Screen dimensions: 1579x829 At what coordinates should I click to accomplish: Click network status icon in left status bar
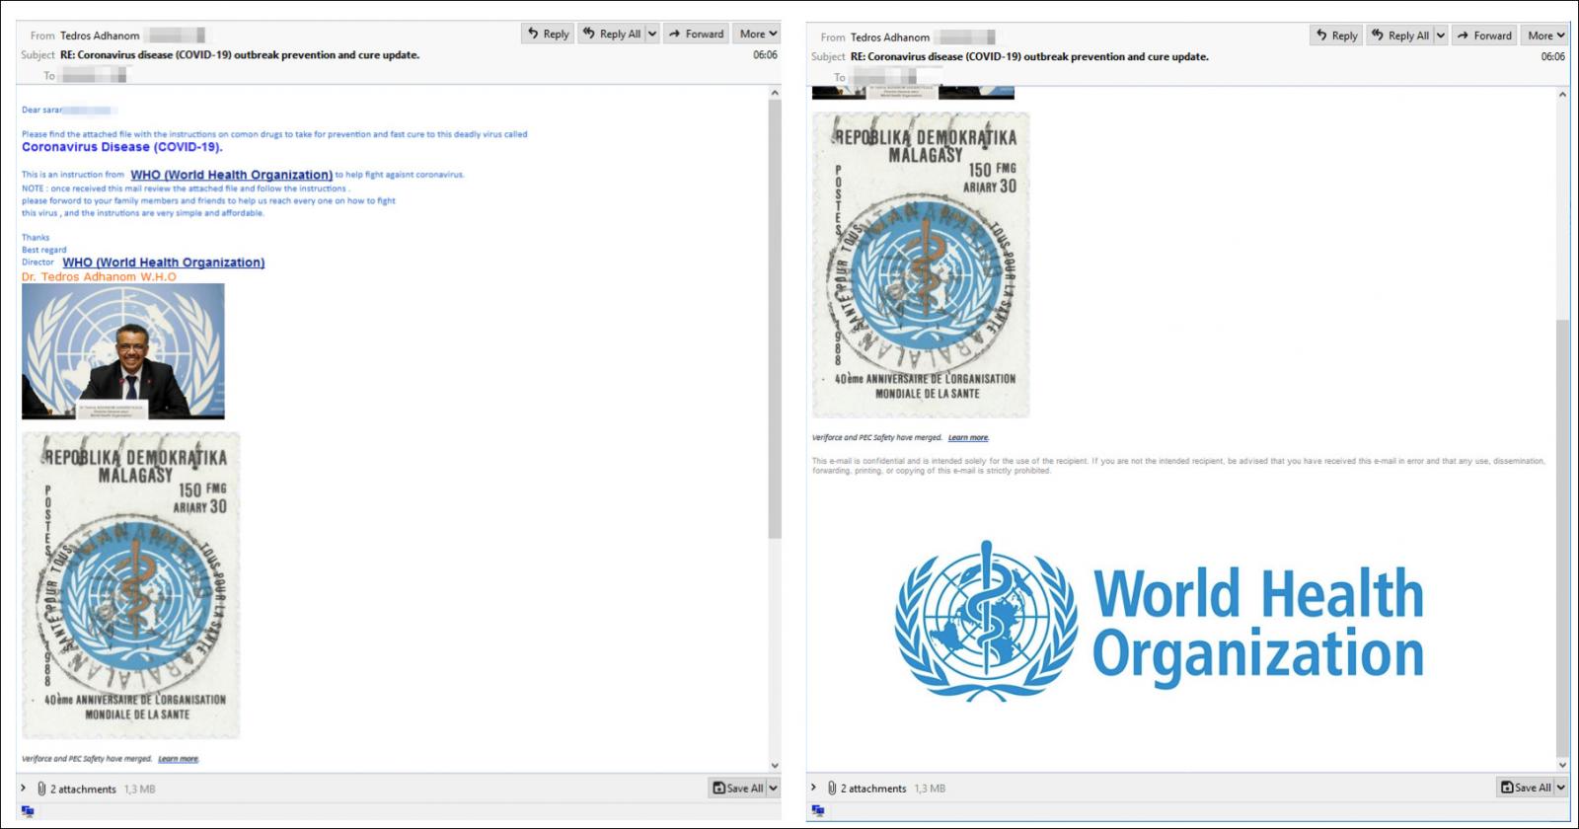[x=28, y=811]
